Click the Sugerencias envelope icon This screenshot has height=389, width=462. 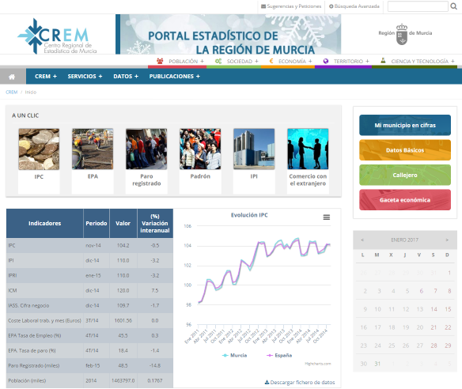point(263,6)
